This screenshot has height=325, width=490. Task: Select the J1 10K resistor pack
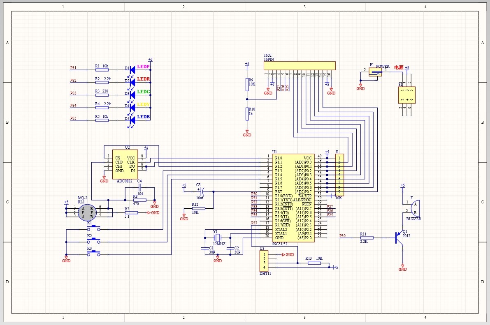point(339,175)
